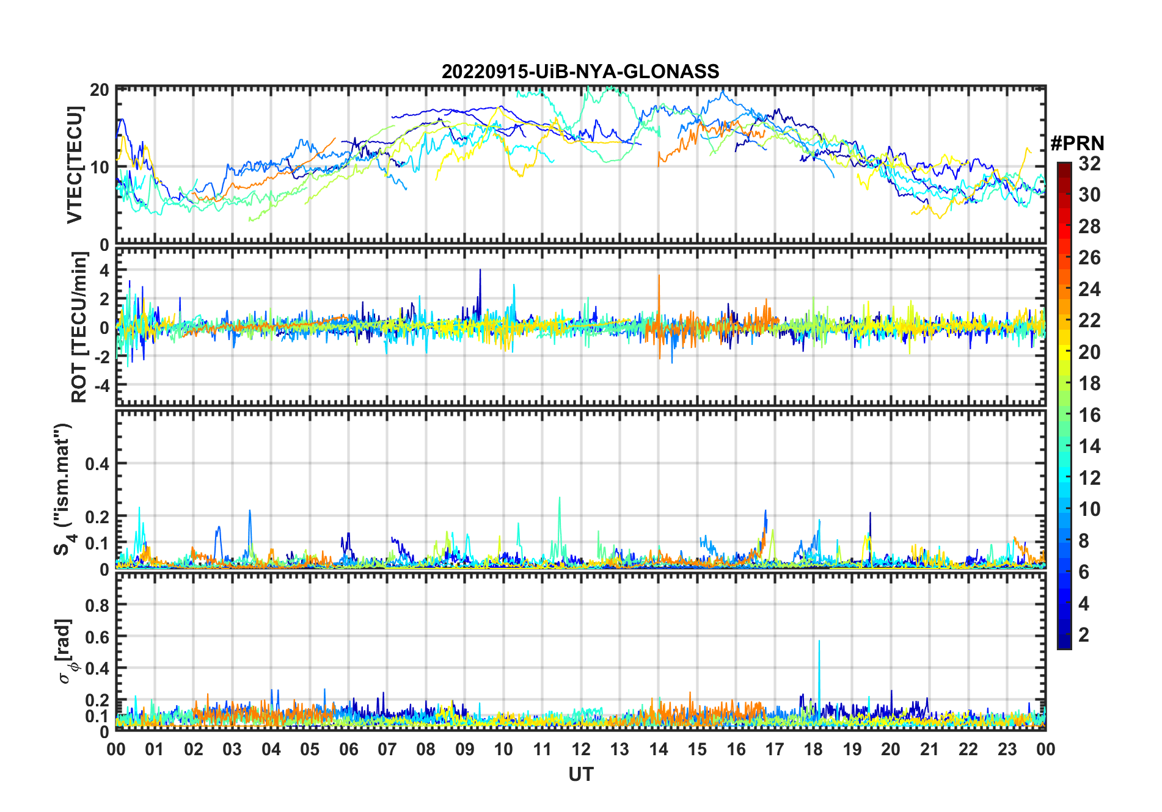Click the "18" hour tick on UT axis
This screenshot has width=1162, height=812.
click(814, 749)
